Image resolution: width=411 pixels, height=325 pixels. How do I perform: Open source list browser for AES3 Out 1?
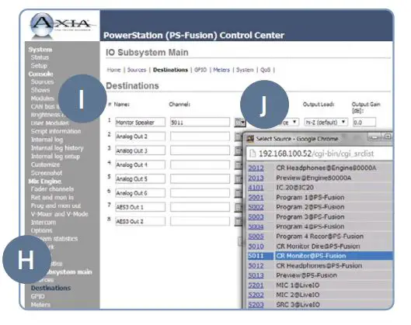click(239, 207)
